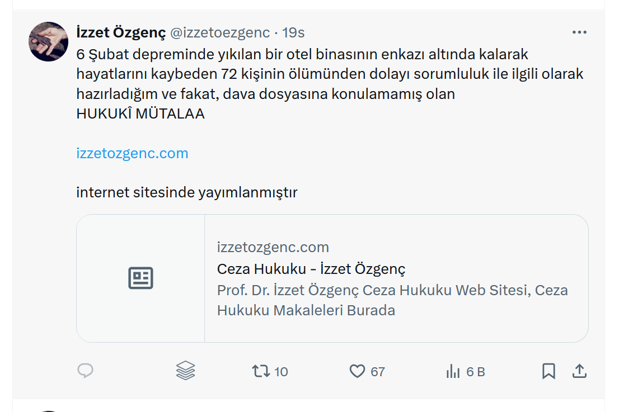The width and height of the screenshot is (619, 412).
Task: Click the like count 67
Action: 378,372
